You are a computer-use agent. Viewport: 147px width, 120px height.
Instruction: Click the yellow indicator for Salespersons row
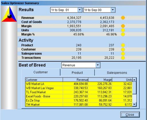[x=123, y=54]
